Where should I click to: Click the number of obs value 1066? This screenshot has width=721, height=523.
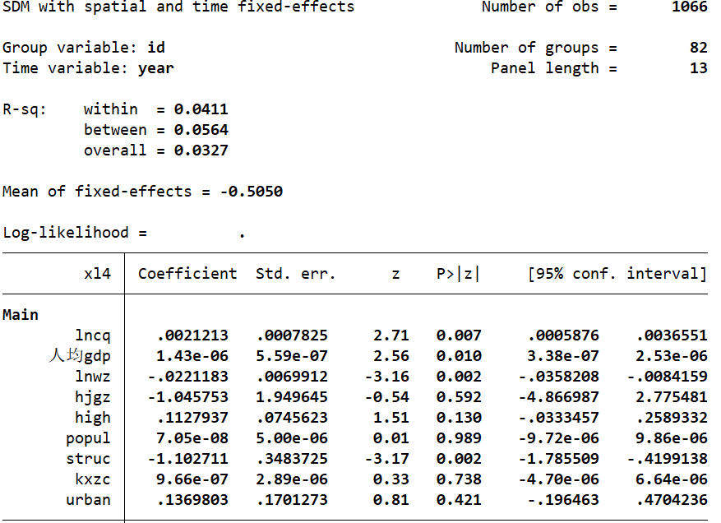[689, 7]
